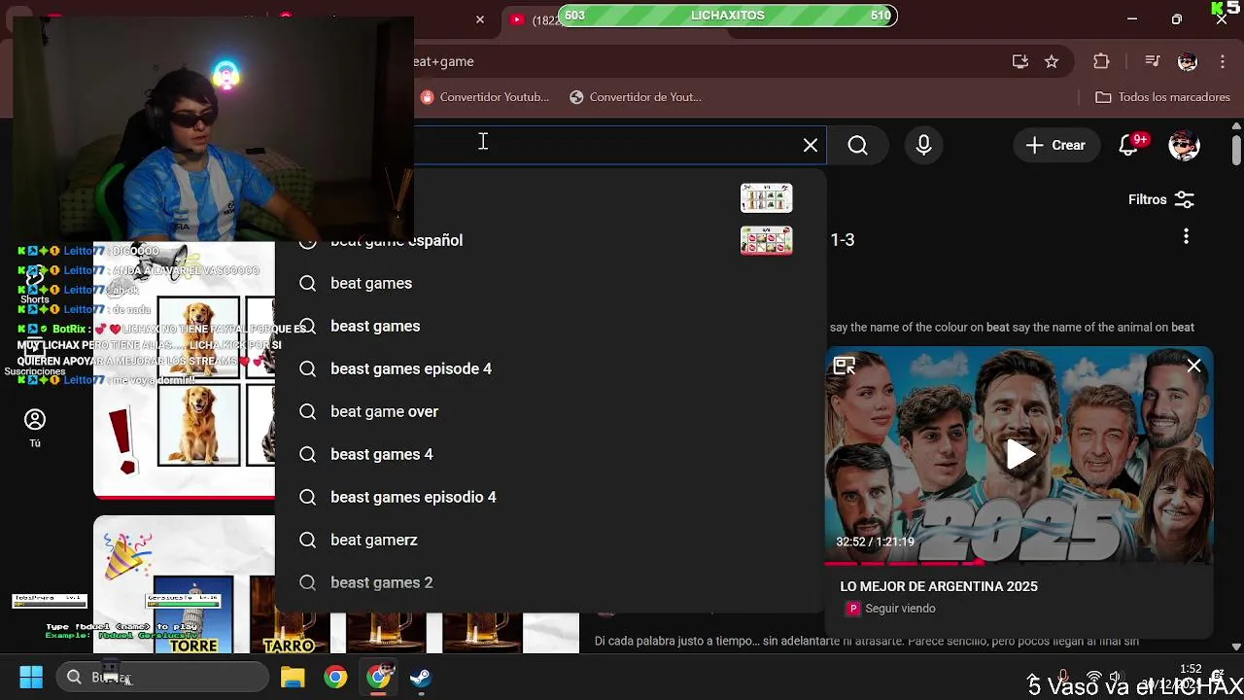The width and height of the screenshot is (1244, 700).
Task: Expand the miniplayer to full view
Action: point(845,367)
